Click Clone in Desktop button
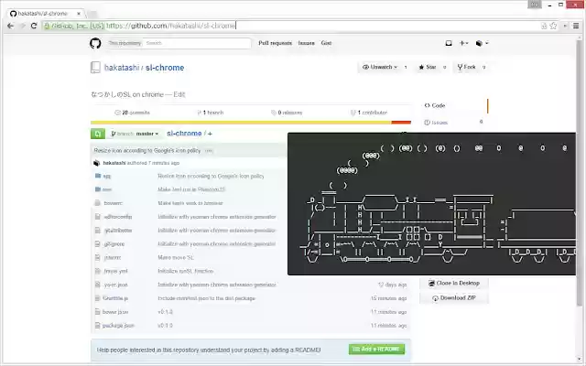 pos(454,284)
